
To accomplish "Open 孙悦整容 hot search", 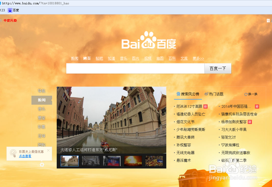I will click(x=184, y=145).
